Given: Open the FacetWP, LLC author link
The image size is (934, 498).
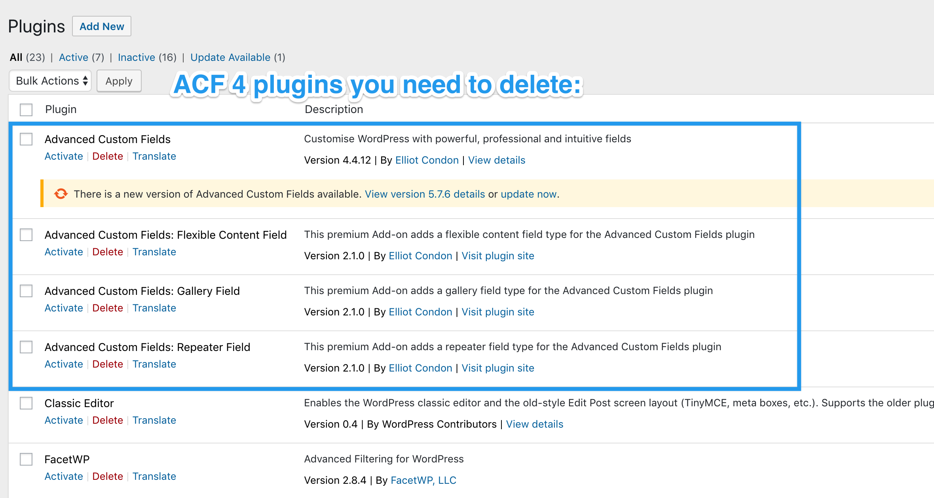Looking at the screenshot, I should click(423, 480).
